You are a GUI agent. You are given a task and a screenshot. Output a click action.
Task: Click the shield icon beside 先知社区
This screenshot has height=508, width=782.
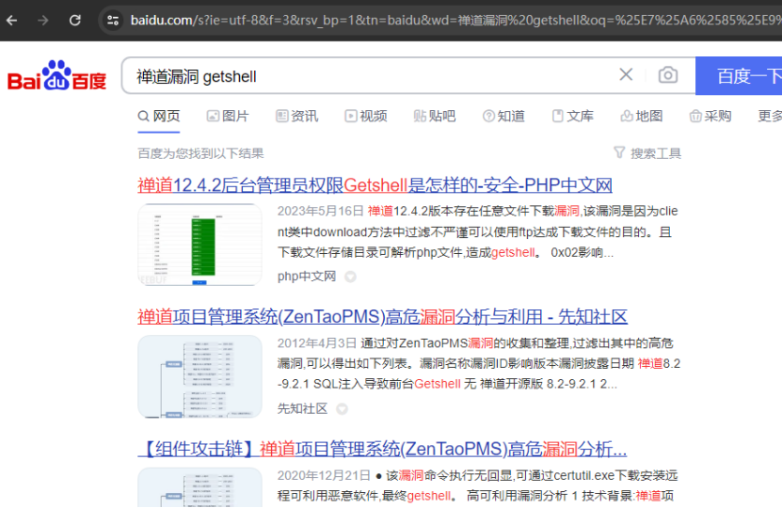342,409
